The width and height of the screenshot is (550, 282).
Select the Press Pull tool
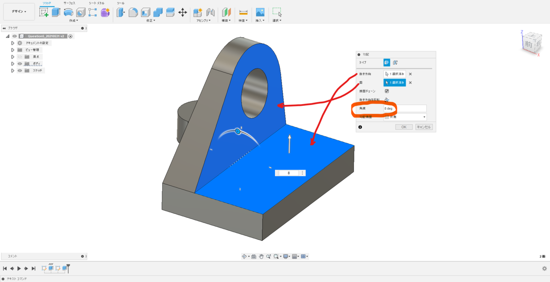coord(121,12)
